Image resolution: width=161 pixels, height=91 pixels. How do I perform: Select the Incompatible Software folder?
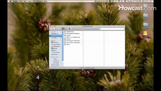click(73, 34)
